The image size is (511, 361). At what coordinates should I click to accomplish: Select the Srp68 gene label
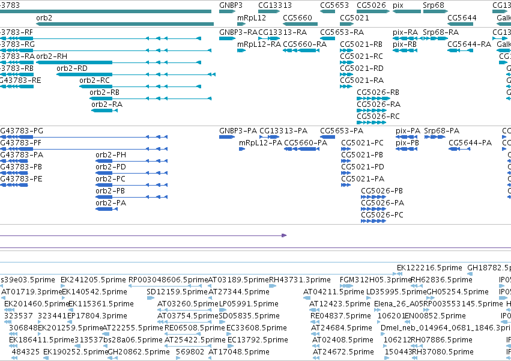[434, 5]
